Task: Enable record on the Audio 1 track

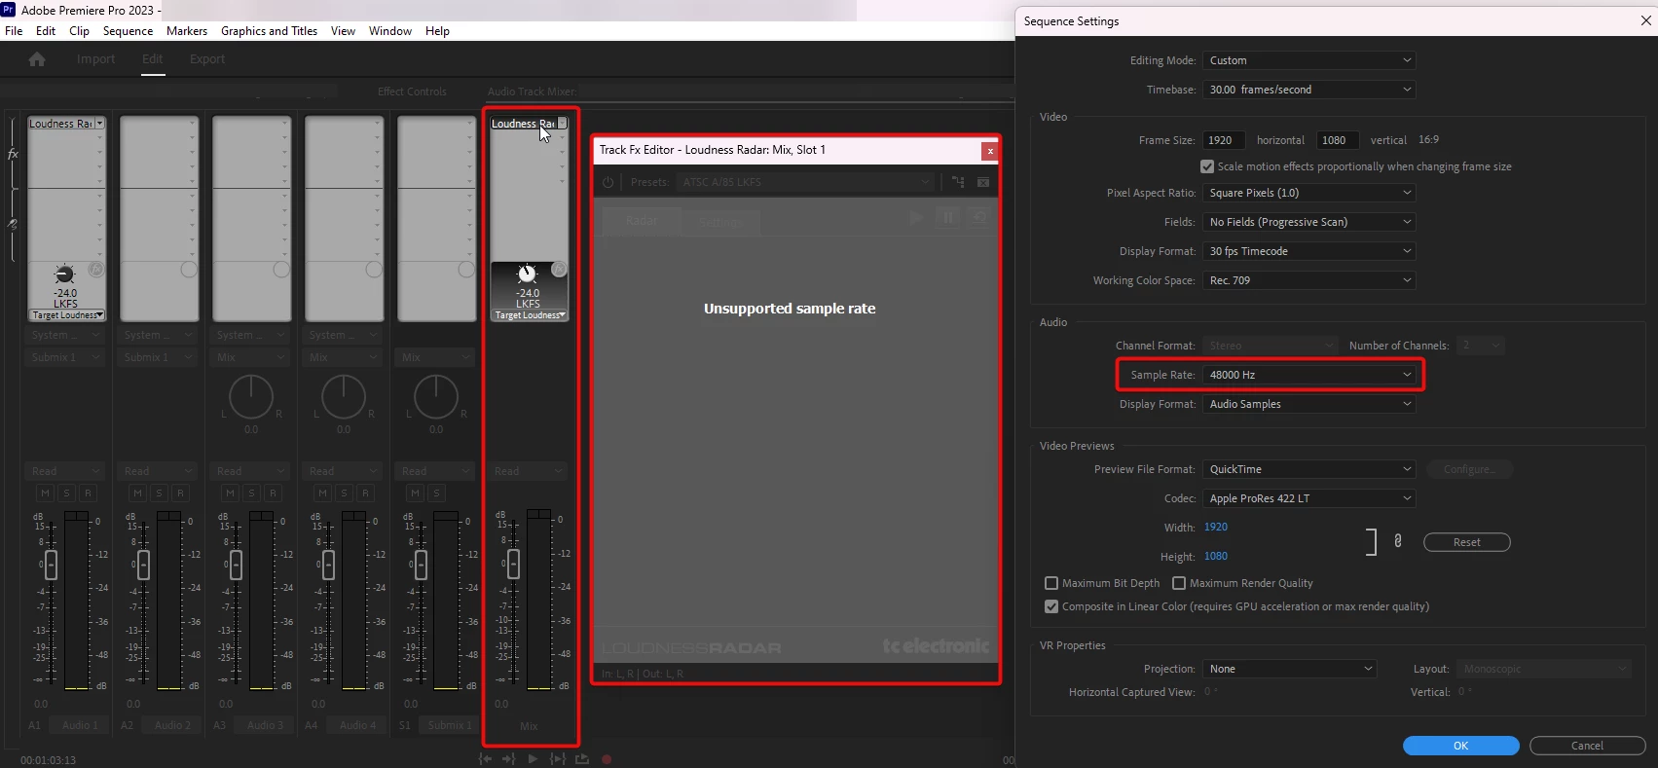Action: tap(88, 494)
